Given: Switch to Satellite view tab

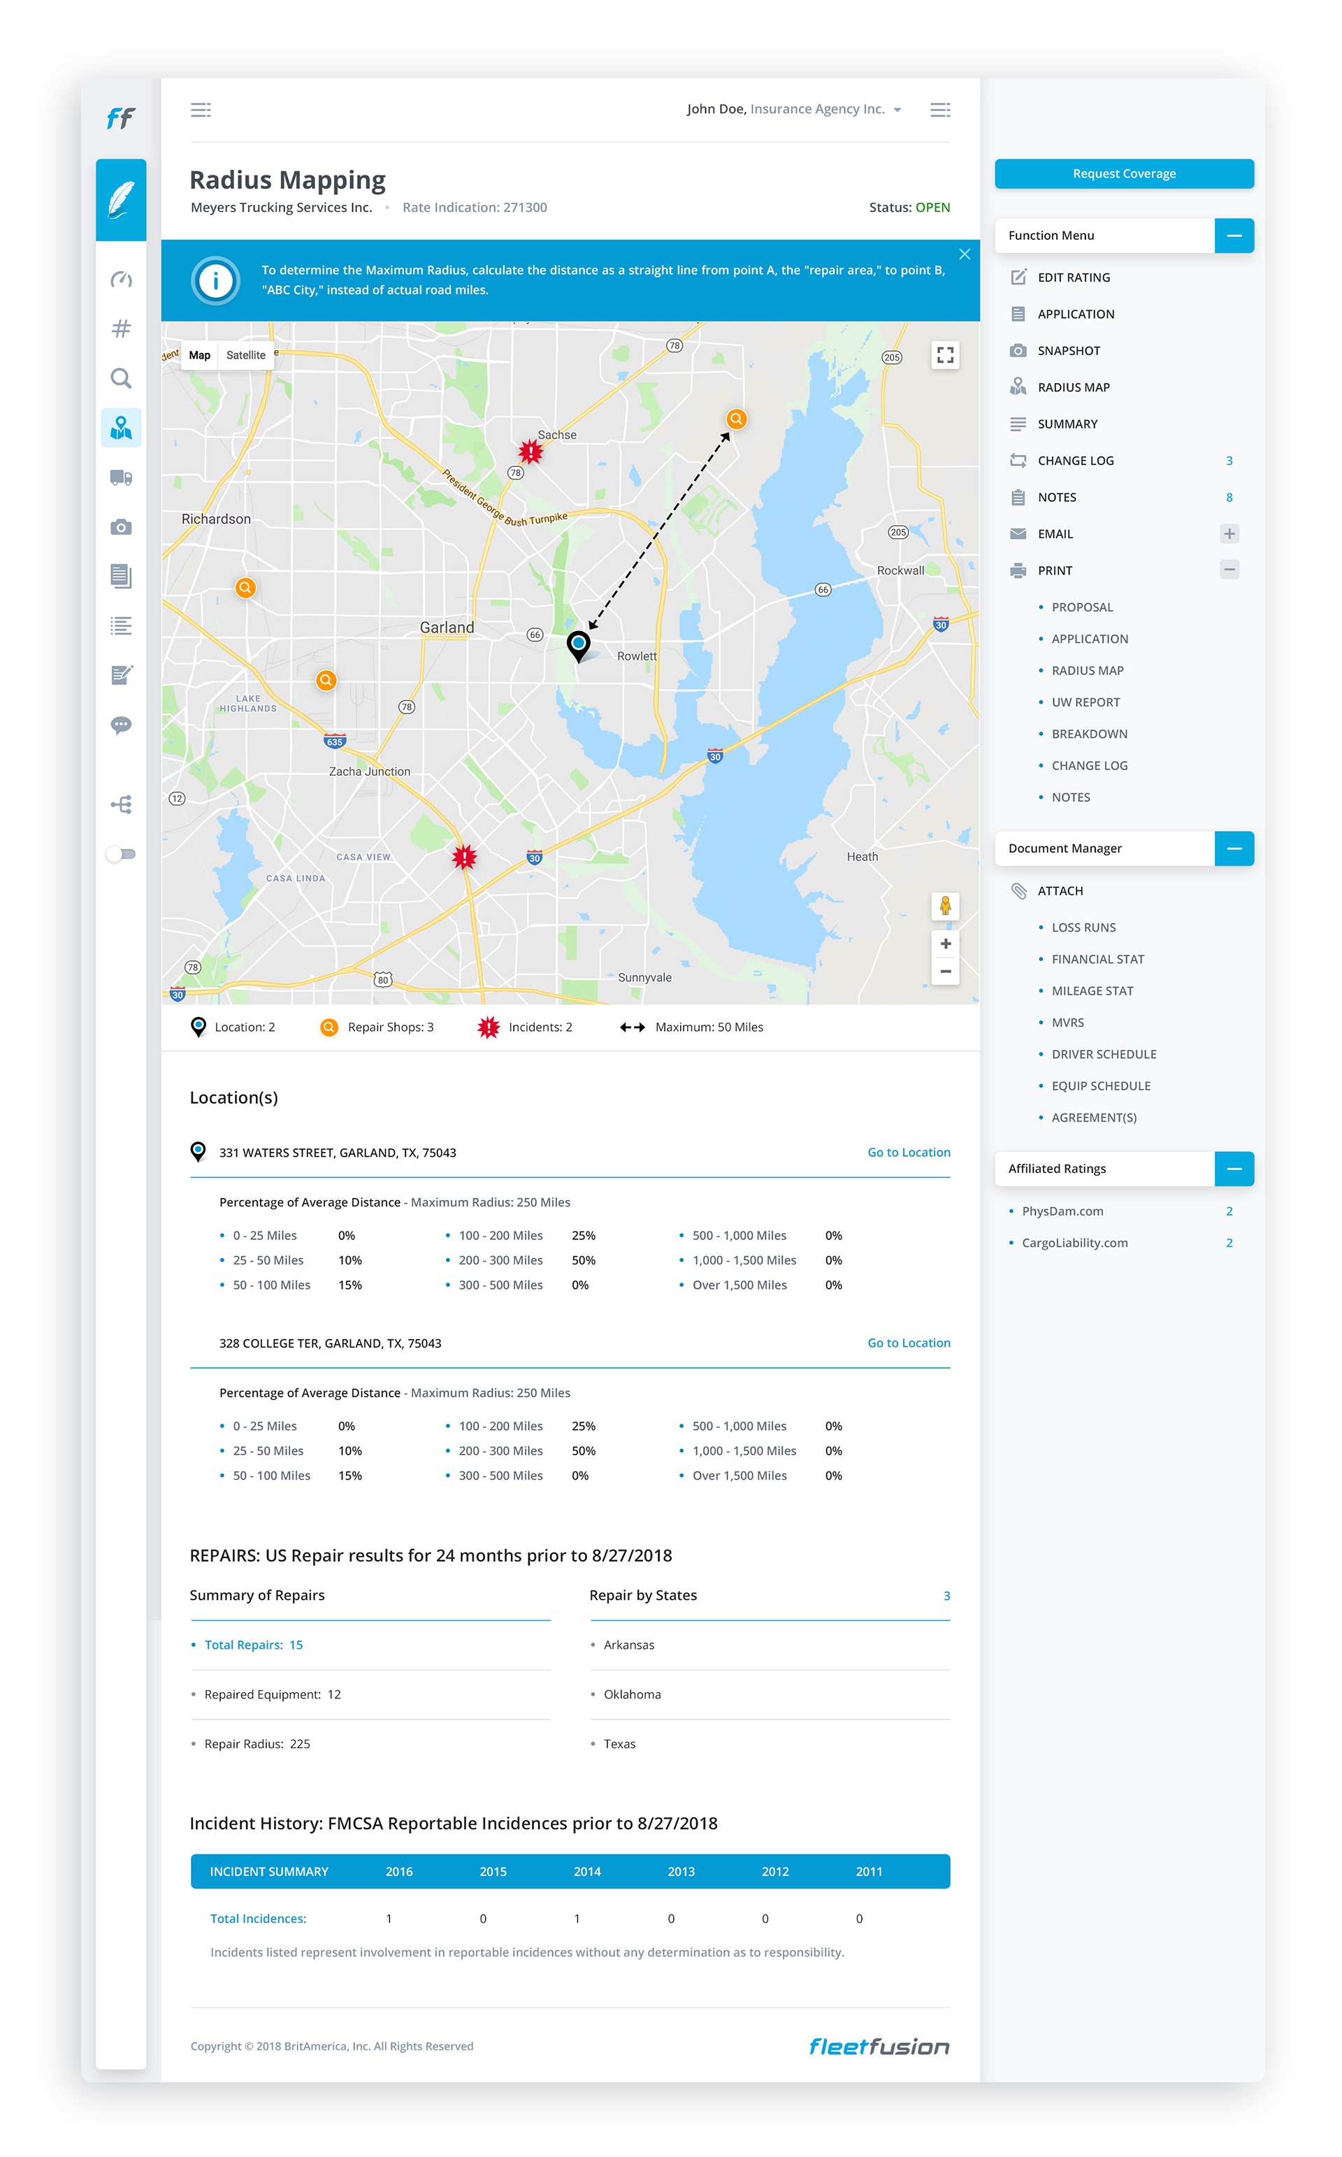Looking at the screenshot, I should (x=246, y=355).
